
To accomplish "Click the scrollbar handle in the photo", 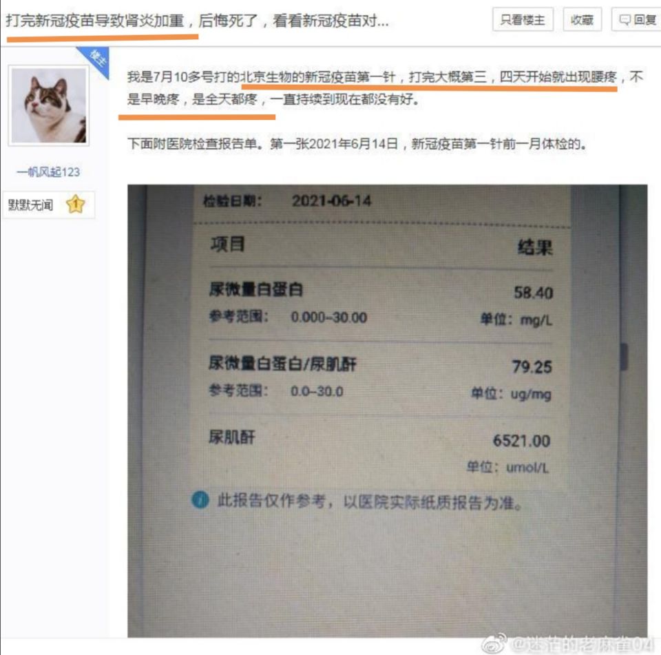I will coord(624,357).
